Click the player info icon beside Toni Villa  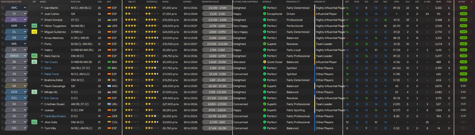pyautogui.click(x=42, y=128)
